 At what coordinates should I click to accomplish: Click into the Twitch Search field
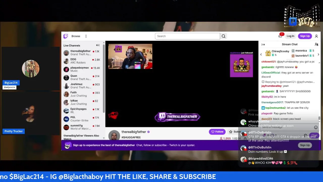click(187, 36)
